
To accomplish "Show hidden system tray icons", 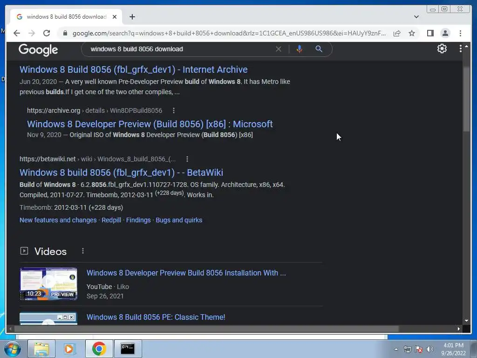I will coord(396,349).
